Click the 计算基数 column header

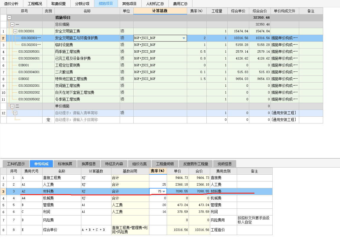point(160,11)
